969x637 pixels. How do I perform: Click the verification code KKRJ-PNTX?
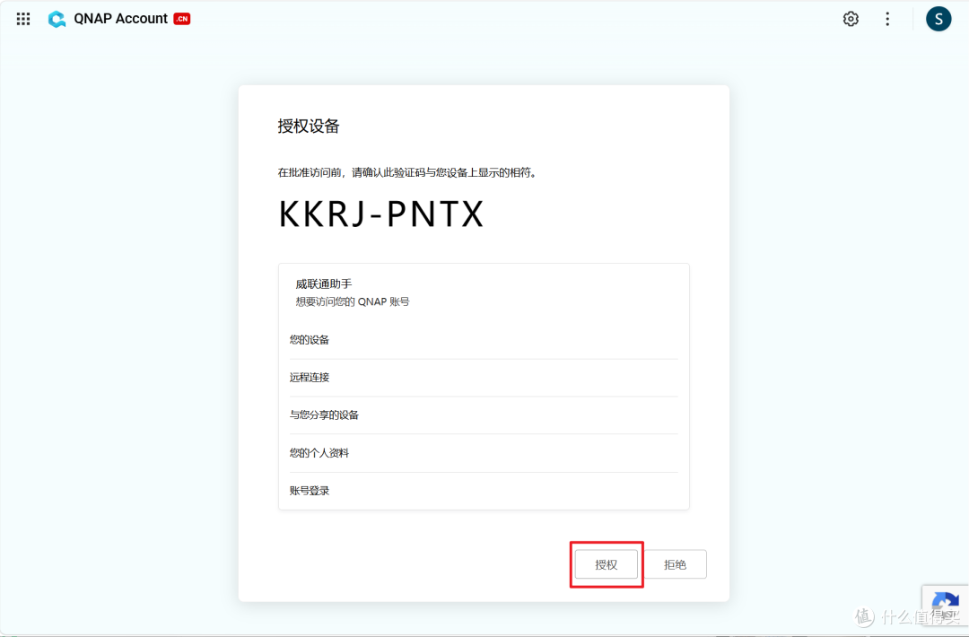tap(381, 214)
